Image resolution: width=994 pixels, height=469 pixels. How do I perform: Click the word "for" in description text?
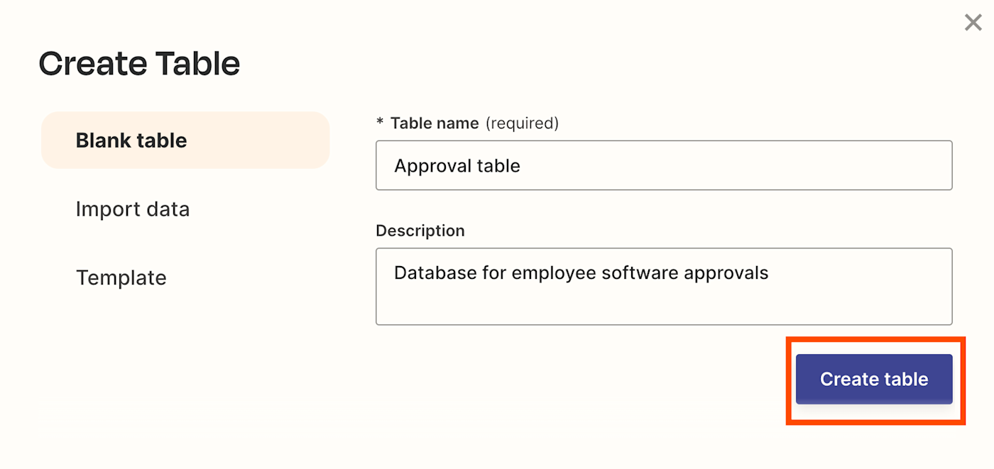(488, 273)
